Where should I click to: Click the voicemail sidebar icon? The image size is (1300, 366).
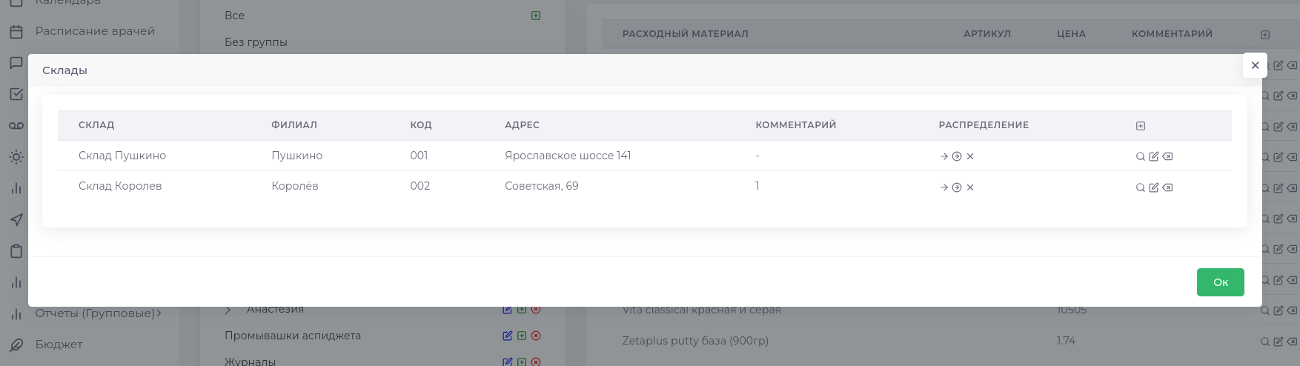(x=16, y=126)
